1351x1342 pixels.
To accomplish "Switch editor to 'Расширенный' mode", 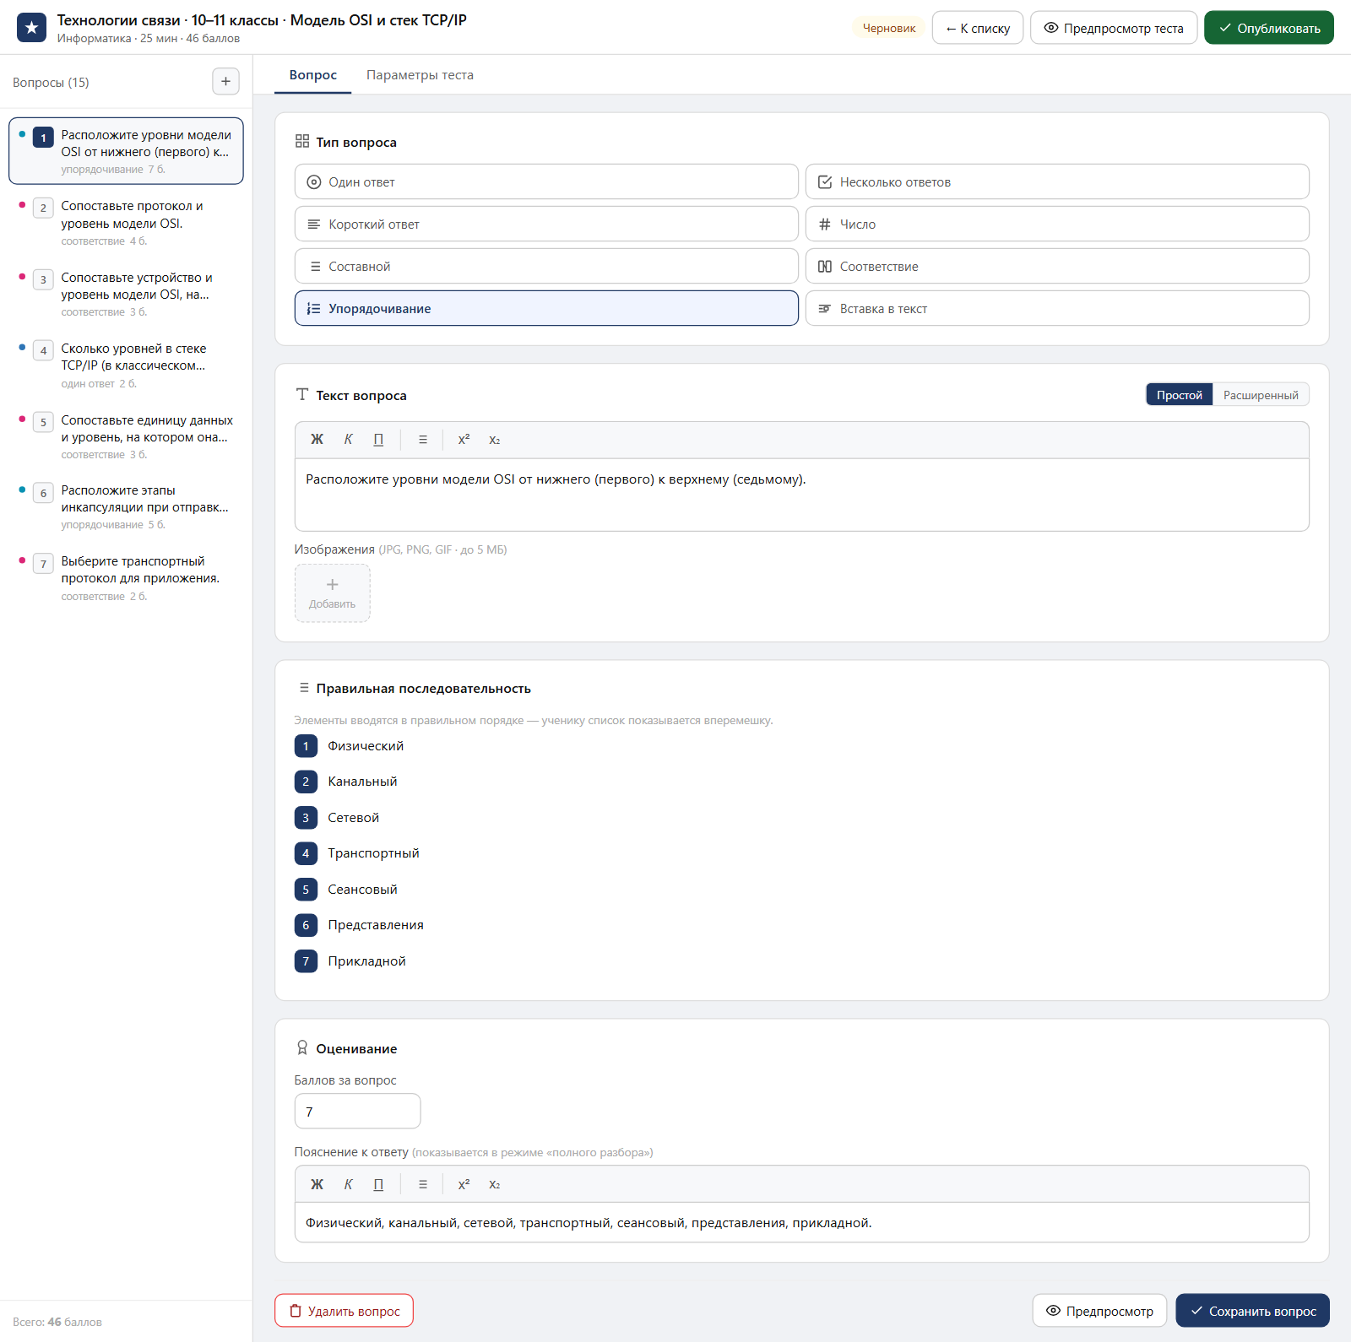I will (1261, 395).
